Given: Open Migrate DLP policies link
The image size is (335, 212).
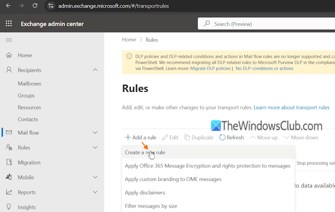Looking at the screenshot, I should (x=211, y=68).
